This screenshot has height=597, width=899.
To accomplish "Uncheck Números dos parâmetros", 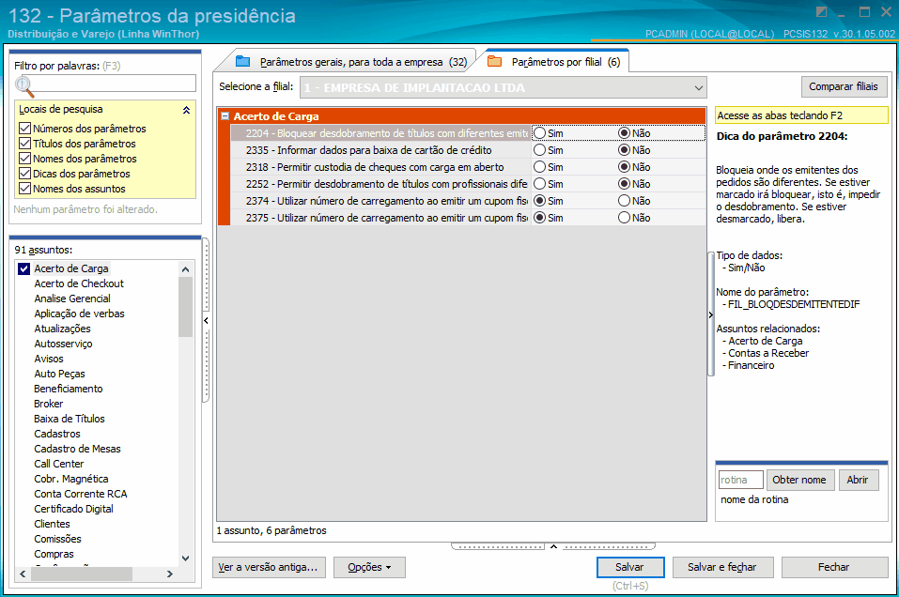I will click(x=24, y=129).
